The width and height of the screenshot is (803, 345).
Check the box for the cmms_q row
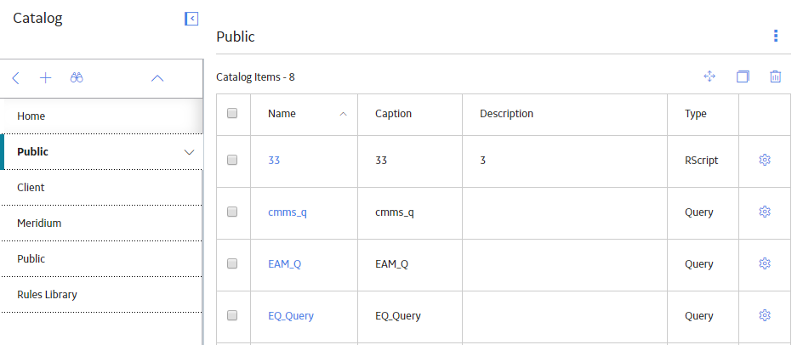232,212
